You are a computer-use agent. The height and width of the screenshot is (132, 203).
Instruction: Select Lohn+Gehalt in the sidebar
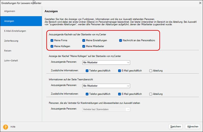11,61
